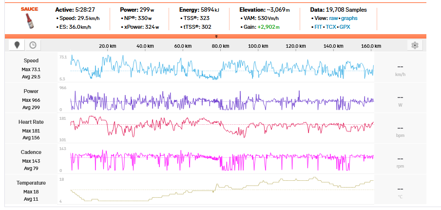Click the tTSS® 302 stat

click(x=196, y=27)
